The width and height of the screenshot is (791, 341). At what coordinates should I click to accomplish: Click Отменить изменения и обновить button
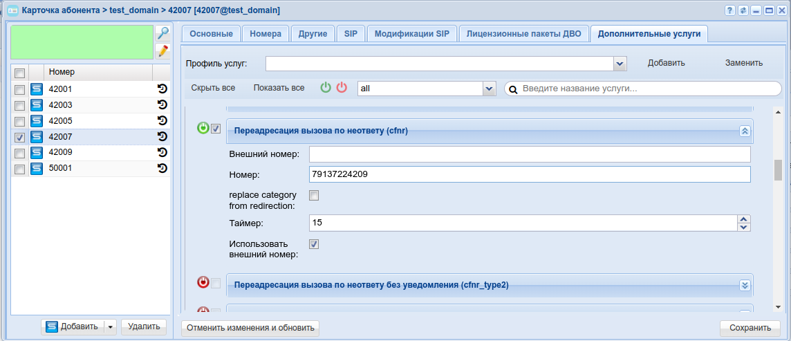coord(250,328)
